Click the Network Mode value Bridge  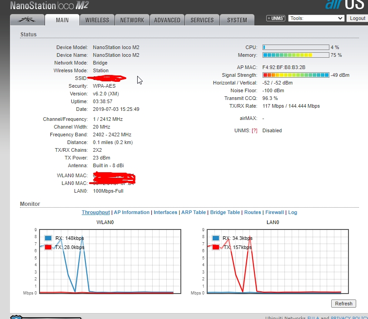[x=100, y=63]
